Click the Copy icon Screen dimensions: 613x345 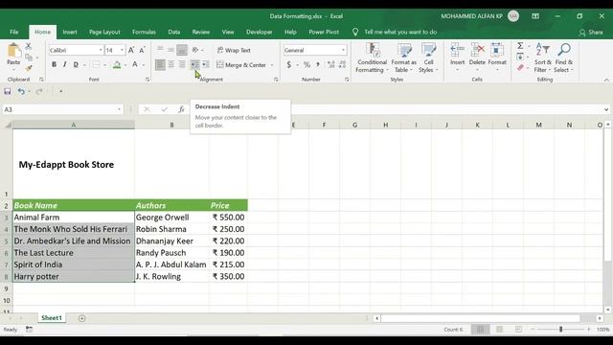click(x=29, y=57)
